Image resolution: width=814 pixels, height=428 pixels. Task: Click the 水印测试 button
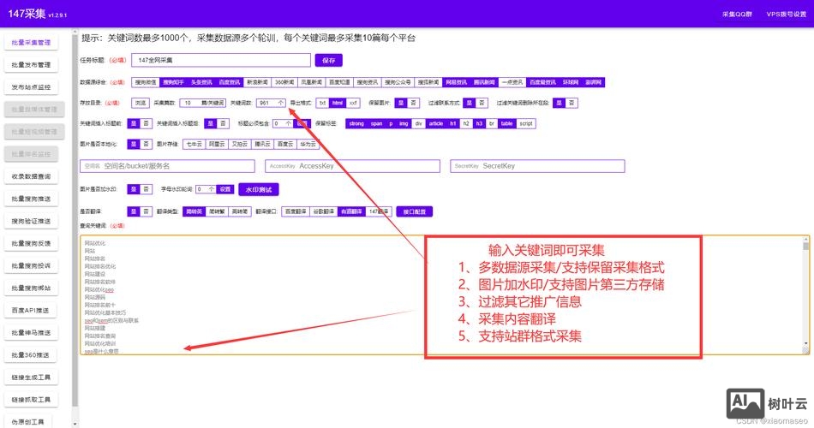(259, 189)
